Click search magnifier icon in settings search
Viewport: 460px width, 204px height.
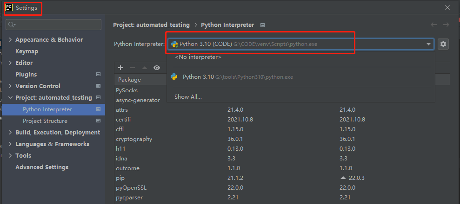(12, 25)
